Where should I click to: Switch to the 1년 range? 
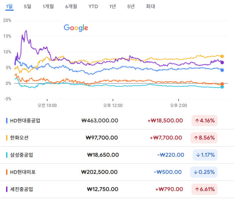tap(112, 6)
